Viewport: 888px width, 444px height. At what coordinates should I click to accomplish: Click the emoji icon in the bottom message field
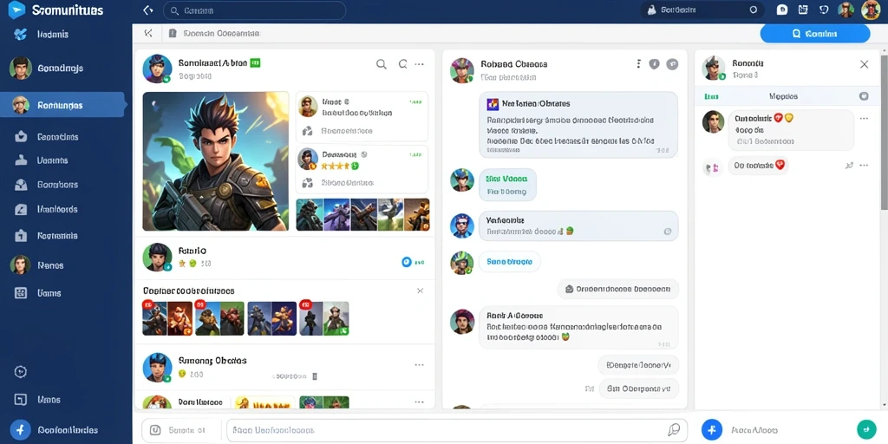(674, 430)
